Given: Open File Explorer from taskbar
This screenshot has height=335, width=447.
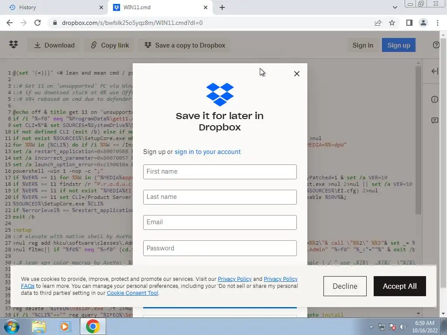Looking at the screenshot, I should 38,327.
